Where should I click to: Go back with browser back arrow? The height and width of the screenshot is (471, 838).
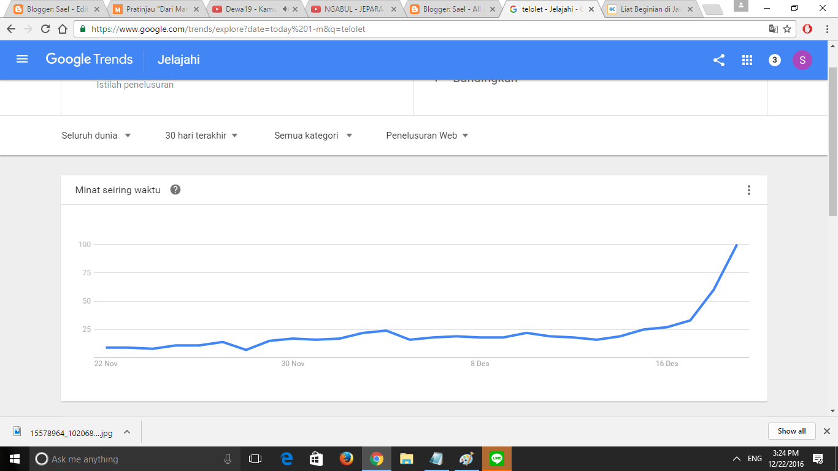click(x=11, y=29)
